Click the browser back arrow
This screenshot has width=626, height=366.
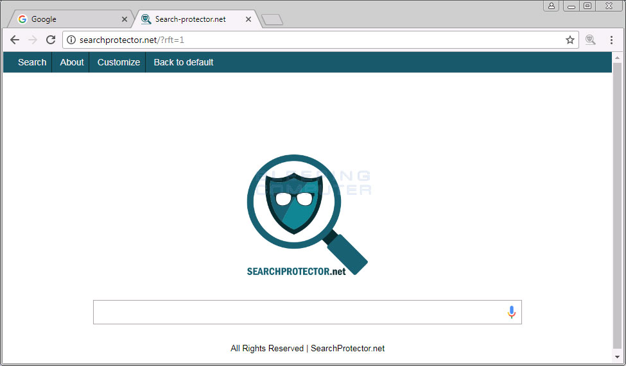click(x=15, y=40)
